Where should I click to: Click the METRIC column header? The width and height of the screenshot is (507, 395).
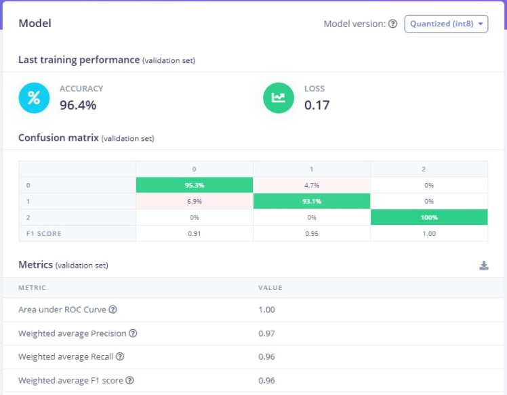[33, 287]
